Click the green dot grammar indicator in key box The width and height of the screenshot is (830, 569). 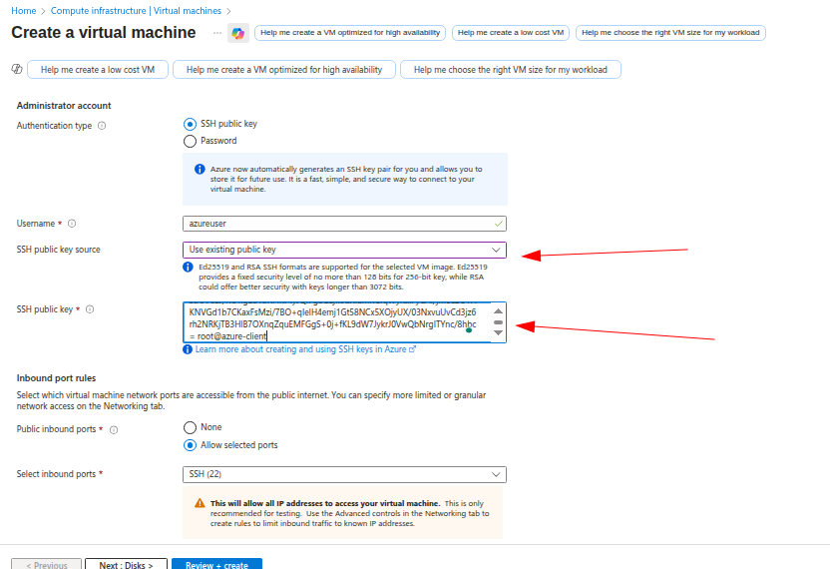469,330
